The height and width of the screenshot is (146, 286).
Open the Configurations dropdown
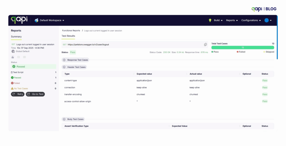(x=251, y=20)
